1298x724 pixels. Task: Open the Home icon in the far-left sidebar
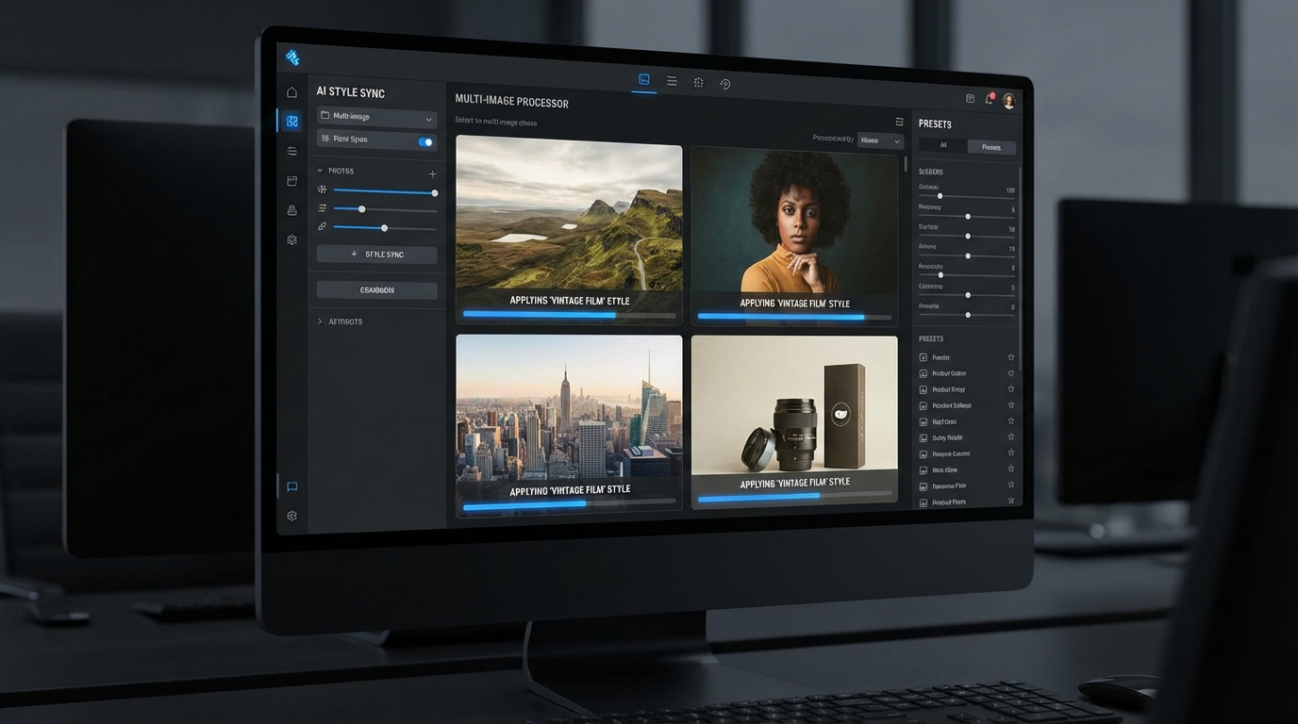(x=291, y=91)
